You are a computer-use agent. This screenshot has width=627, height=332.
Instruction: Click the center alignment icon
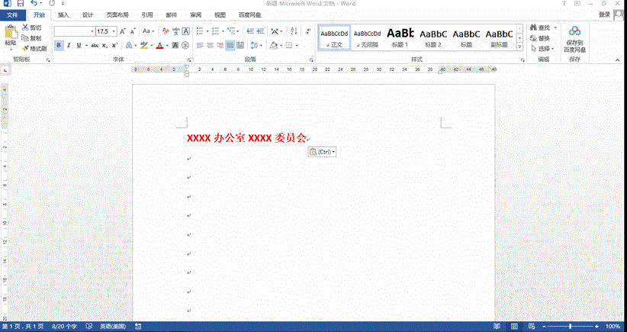pyautogui.click(x=210, y=46)
